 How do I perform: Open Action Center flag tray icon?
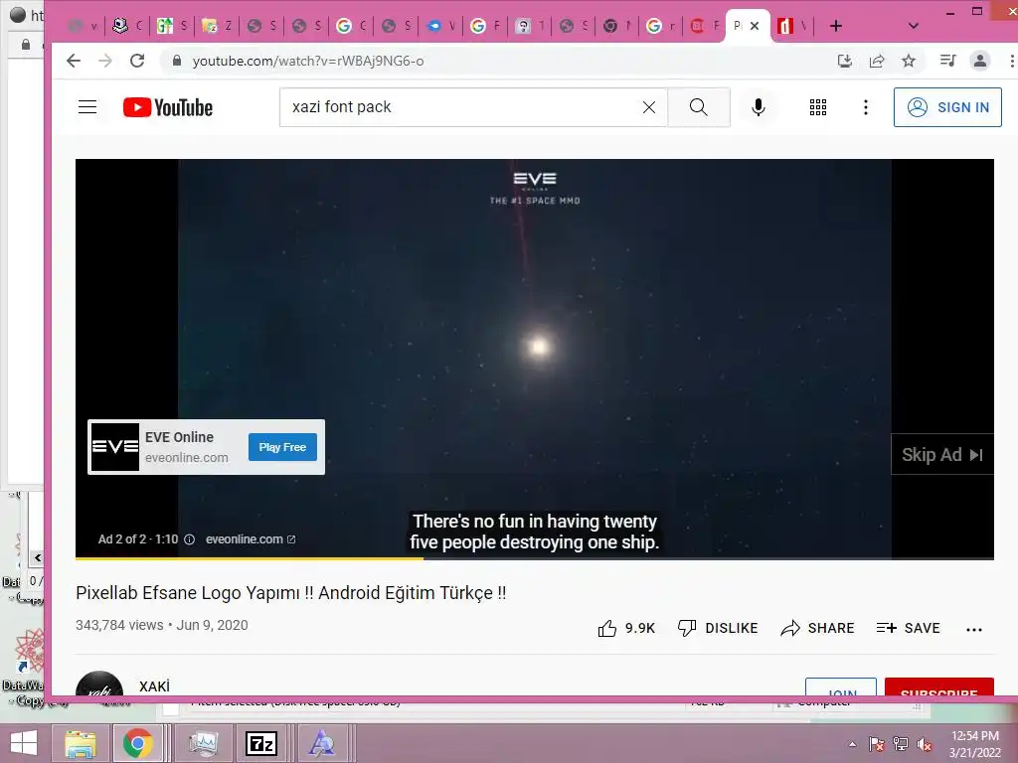tap(876, 744)
